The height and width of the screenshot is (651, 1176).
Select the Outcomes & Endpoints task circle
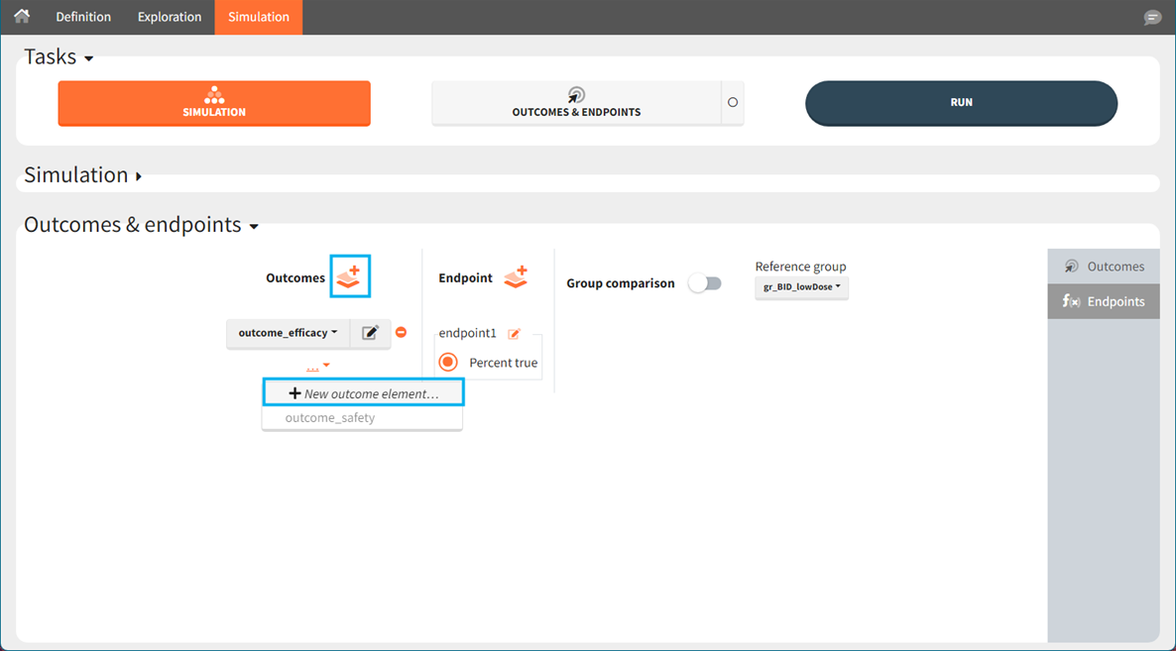(x=733, y=102)
